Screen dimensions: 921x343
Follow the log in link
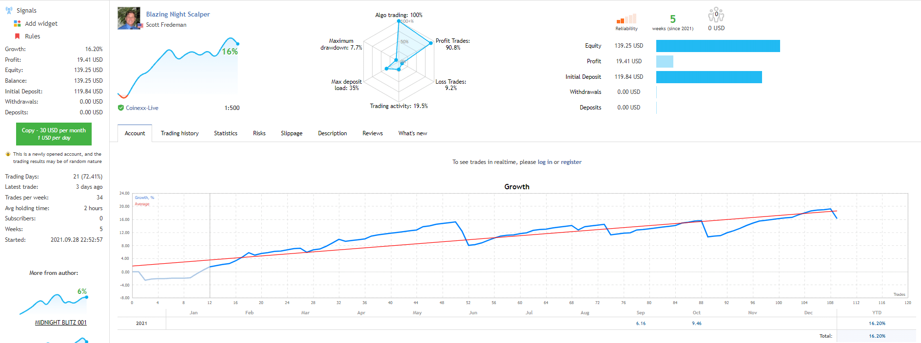(545, 162)
